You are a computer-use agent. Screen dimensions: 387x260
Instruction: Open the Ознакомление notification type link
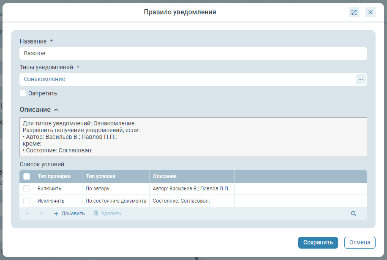44,79
